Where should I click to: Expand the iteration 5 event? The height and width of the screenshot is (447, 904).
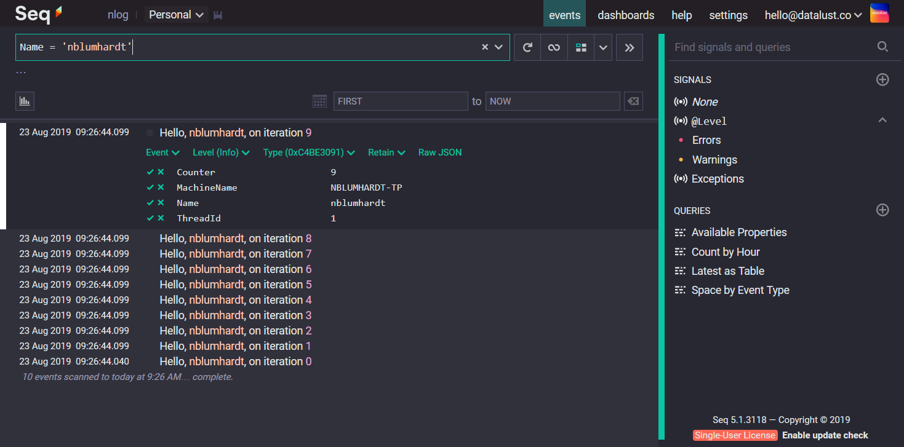click(236, 285)
